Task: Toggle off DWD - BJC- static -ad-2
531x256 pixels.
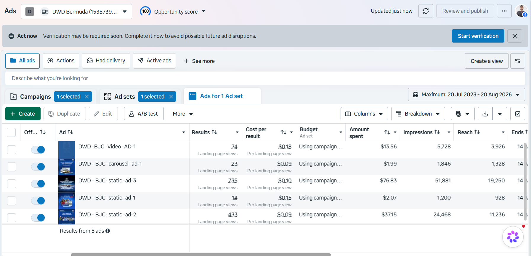Action: point(38,218)
